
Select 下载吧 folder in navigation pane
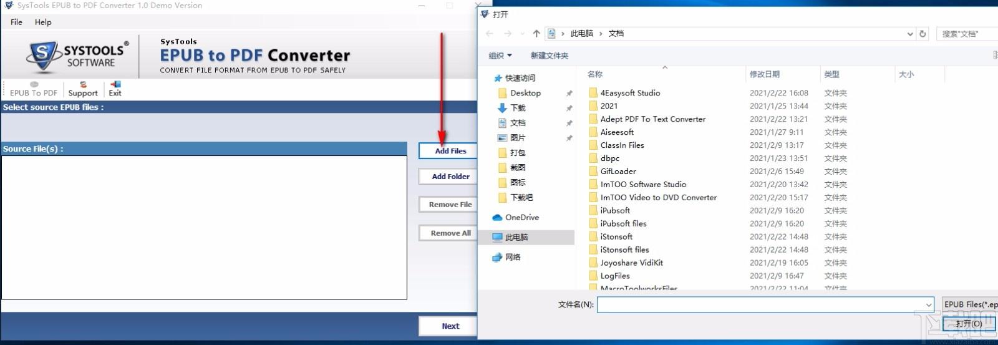[x=521, y=198]
